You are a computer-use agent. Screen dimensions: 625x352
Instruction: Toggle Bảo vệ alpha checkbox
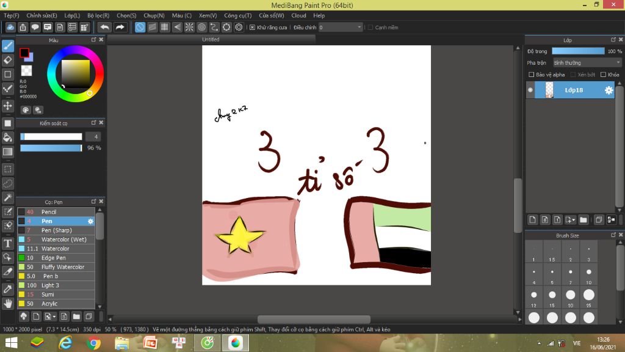[x=532, y=75]
